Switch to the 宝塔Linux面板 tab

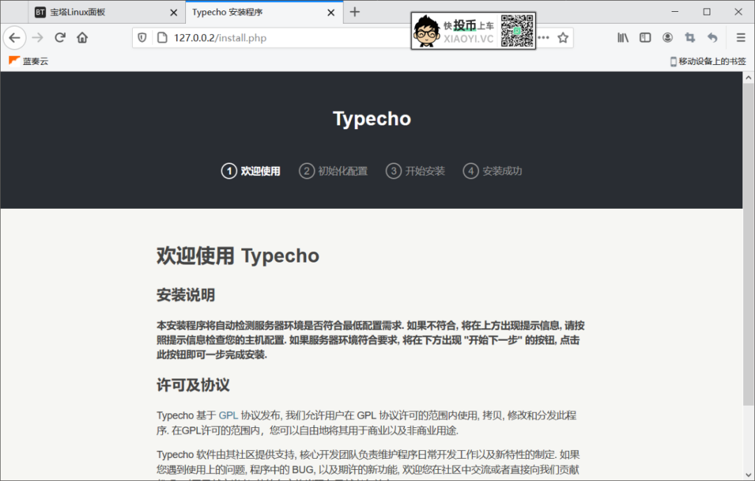[x=106, y=12]
